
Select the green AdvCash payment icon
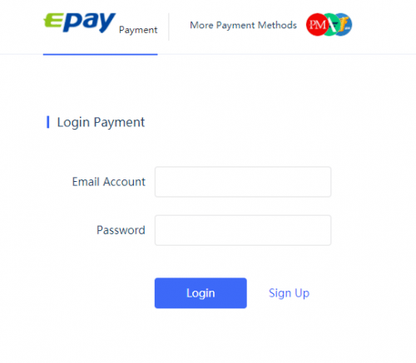point(331,25)
